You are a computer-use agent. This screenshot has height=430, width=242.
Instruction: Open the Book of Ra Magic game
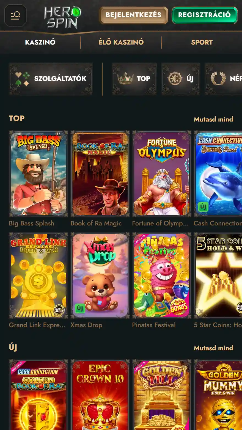coord(100,174)
